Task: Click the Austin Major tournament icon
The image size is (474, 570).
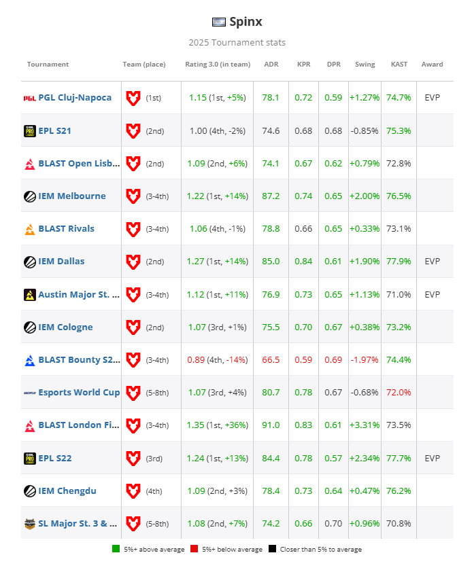Action: pos(29,295)
